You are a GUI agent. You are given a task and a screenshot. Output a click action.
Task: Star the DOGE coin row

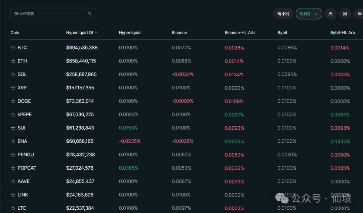pos(13,101)
